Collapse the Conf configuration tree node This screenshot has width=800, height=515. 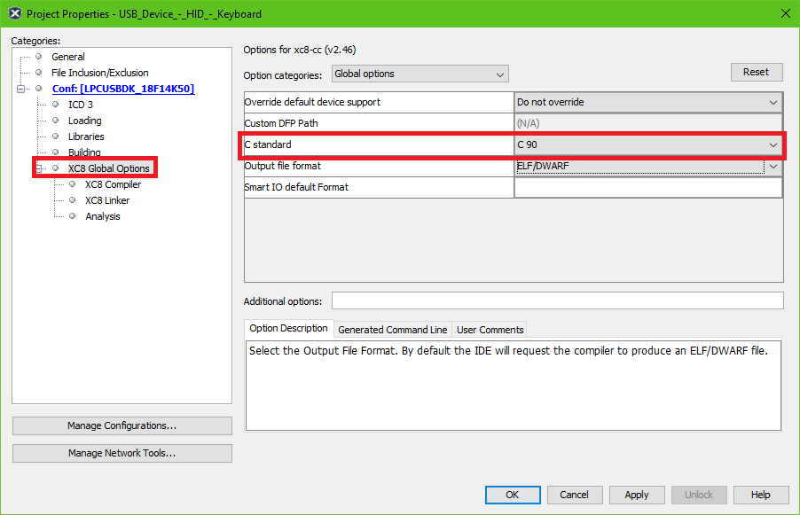(20, 89)
